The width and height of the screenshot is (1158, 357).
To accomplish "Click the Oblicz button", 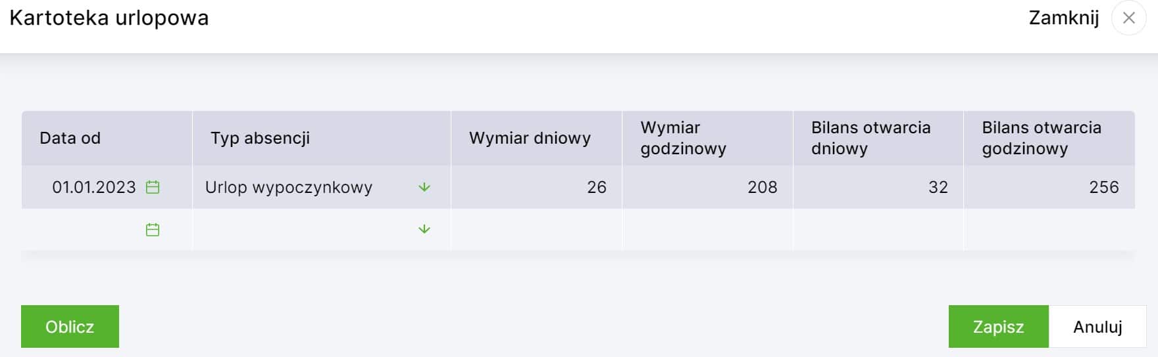I will tap(70, 326).
